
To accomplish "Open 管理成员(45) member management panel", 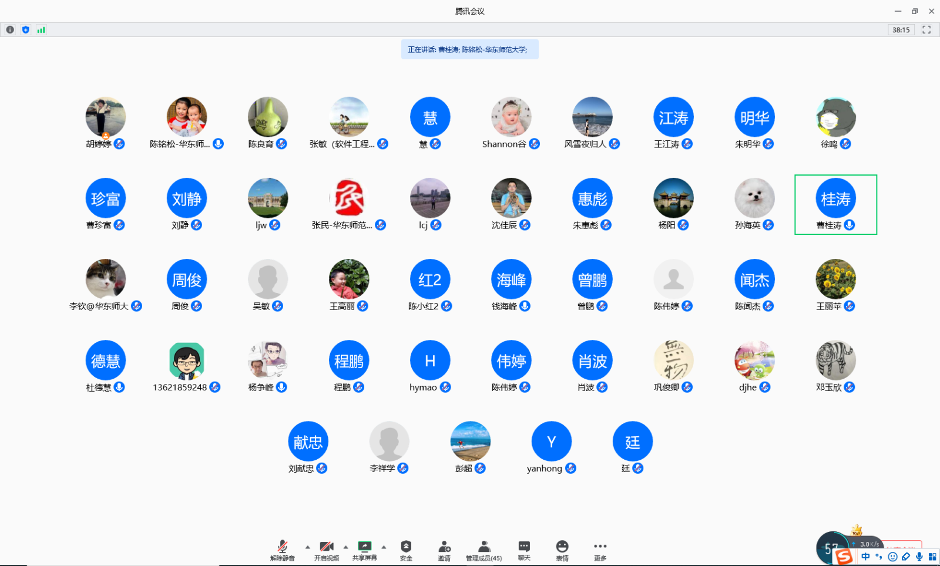I will click(x=484, y=550).
